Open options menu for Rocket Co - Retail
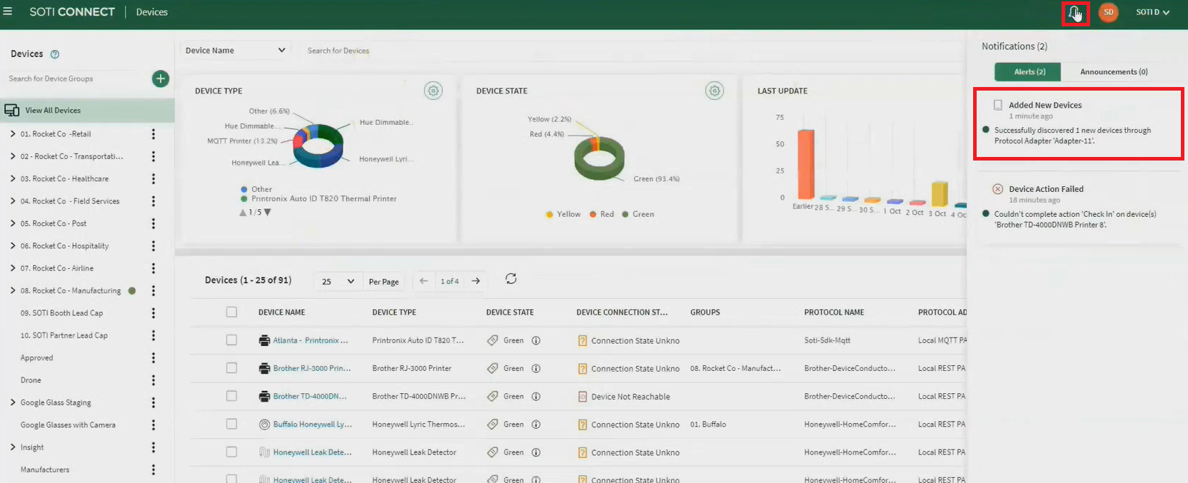Screen dimensions: 1188x483 point(153,134)
